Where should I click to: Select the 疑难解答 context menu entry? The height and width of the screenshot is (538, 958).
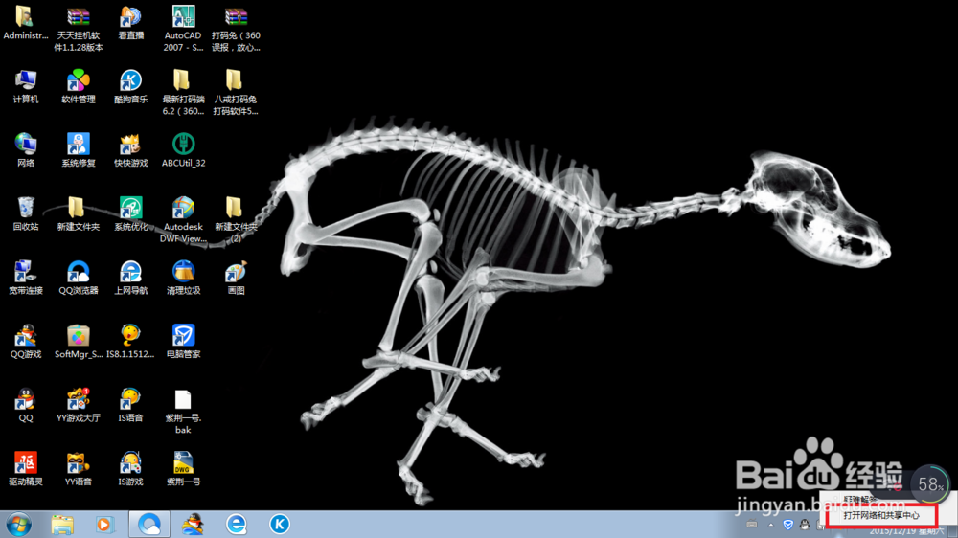[858, 500]
